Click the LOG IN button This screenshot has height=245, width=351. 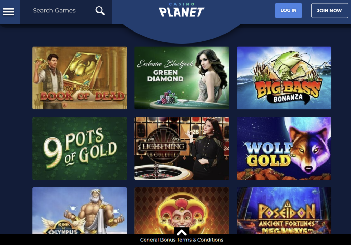click(288, 11)
